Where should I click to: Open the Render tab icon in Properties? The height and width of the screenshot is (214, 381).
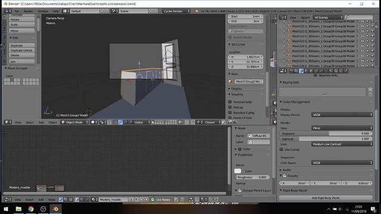pos(291,71)
